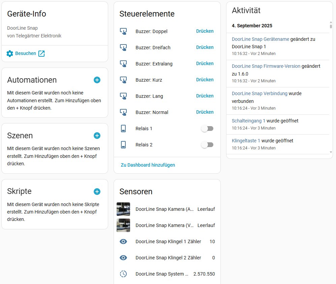Add a scene with Szenen plus icon
Viewport: 336px width, 284px height.
pyautogui.click(x=97, y=136)
